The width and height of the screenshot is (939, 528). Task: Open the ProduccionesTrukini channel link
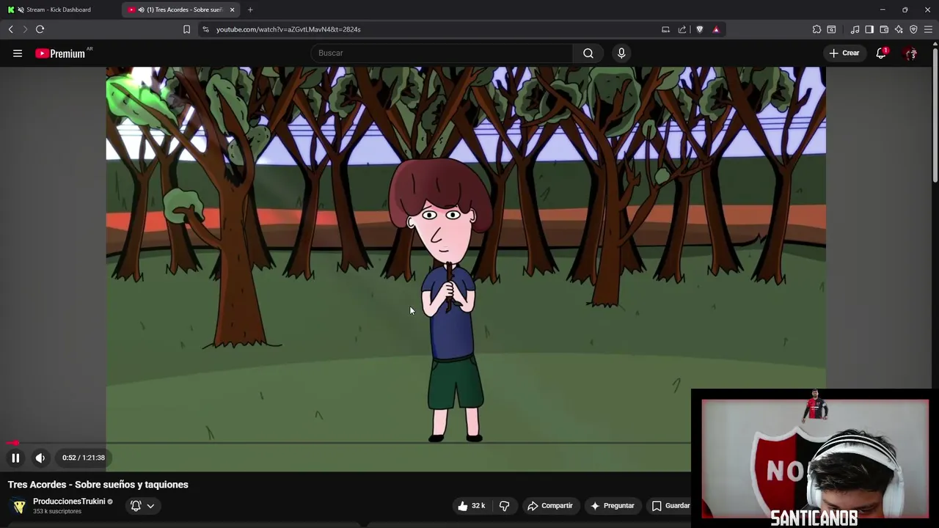[x=69, y=502]
